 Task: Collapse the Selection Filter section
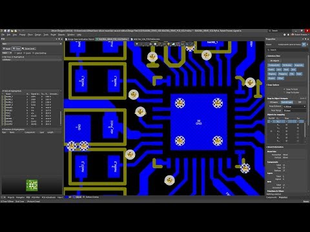(x=267, y=56)
